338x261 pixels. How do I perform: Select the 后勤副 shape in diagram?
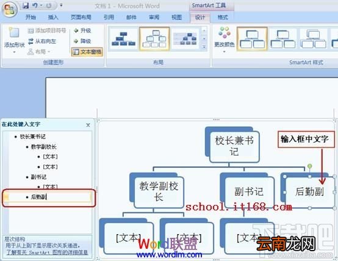(x=309, y=192)
